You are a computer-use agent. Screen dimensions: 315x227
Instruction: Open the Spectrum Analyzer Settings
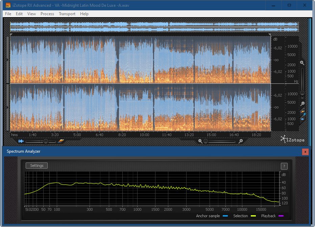tap(37, 166)
